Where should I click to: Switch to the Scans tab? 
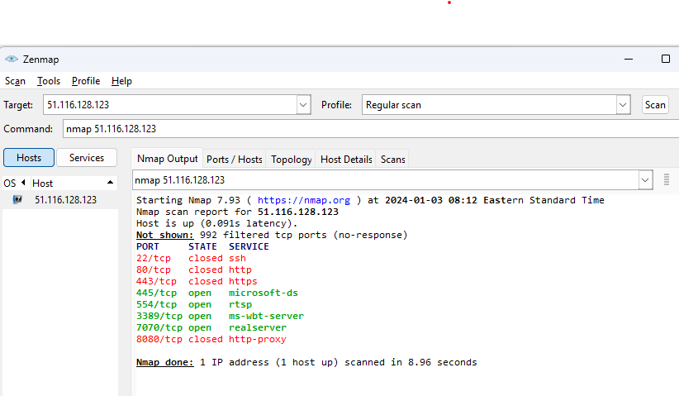click(392, 160)
